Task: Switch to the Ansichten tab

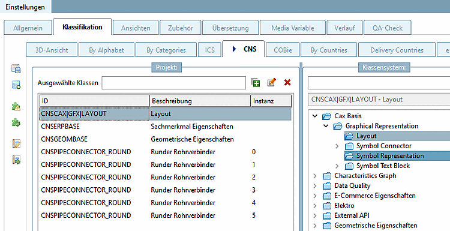Action: click(x=136, y=28)
